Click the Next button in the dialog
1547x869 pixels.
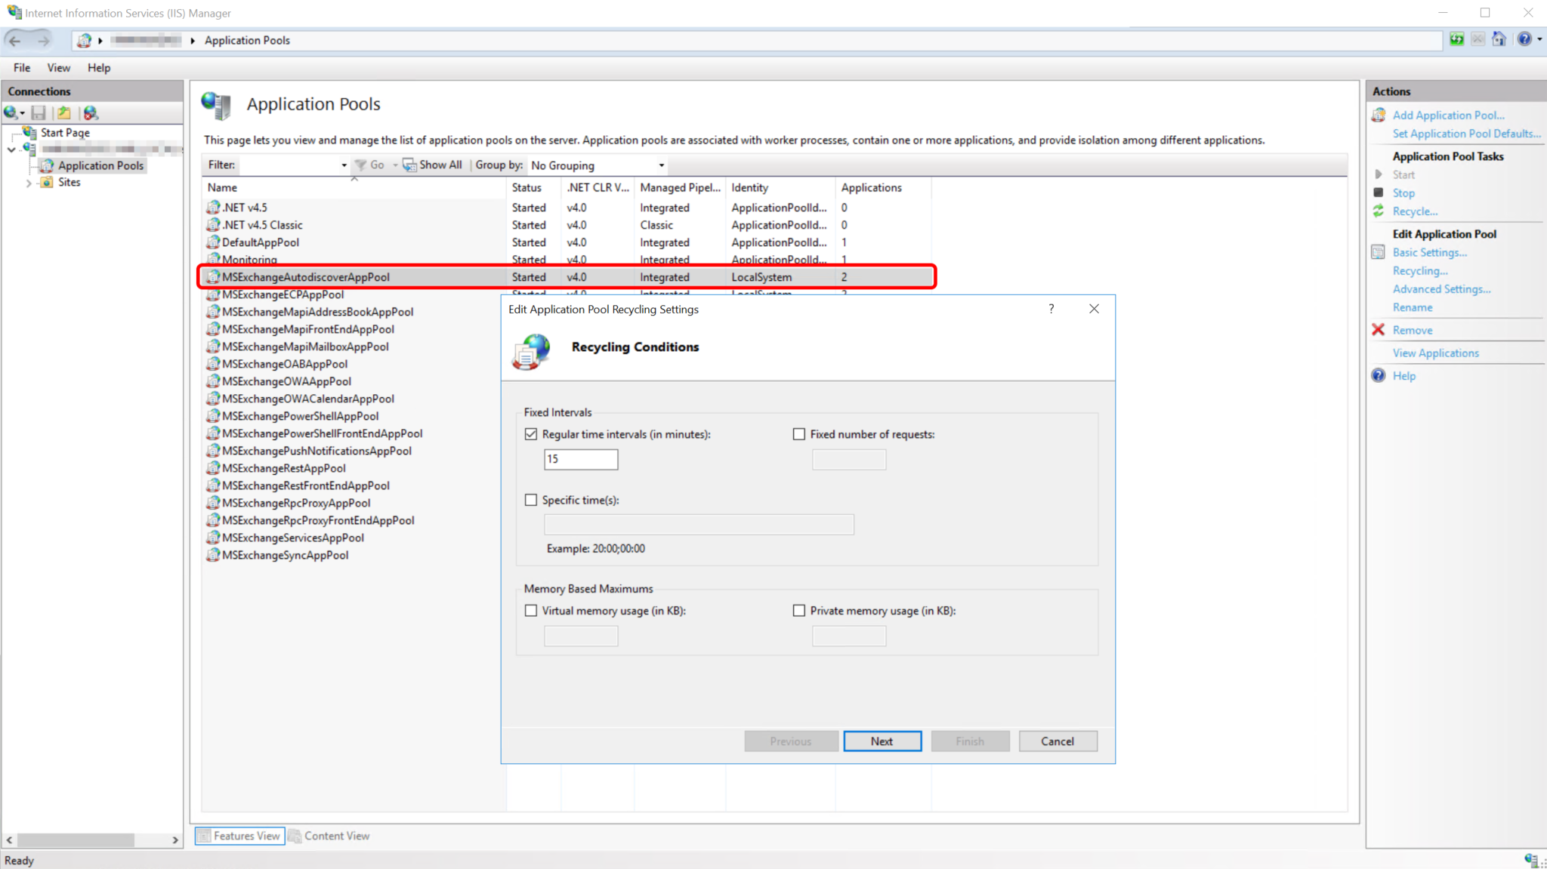882,741
